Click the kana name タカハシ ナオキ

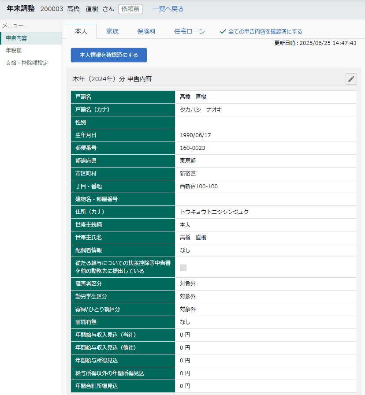[x=201, y=110]
